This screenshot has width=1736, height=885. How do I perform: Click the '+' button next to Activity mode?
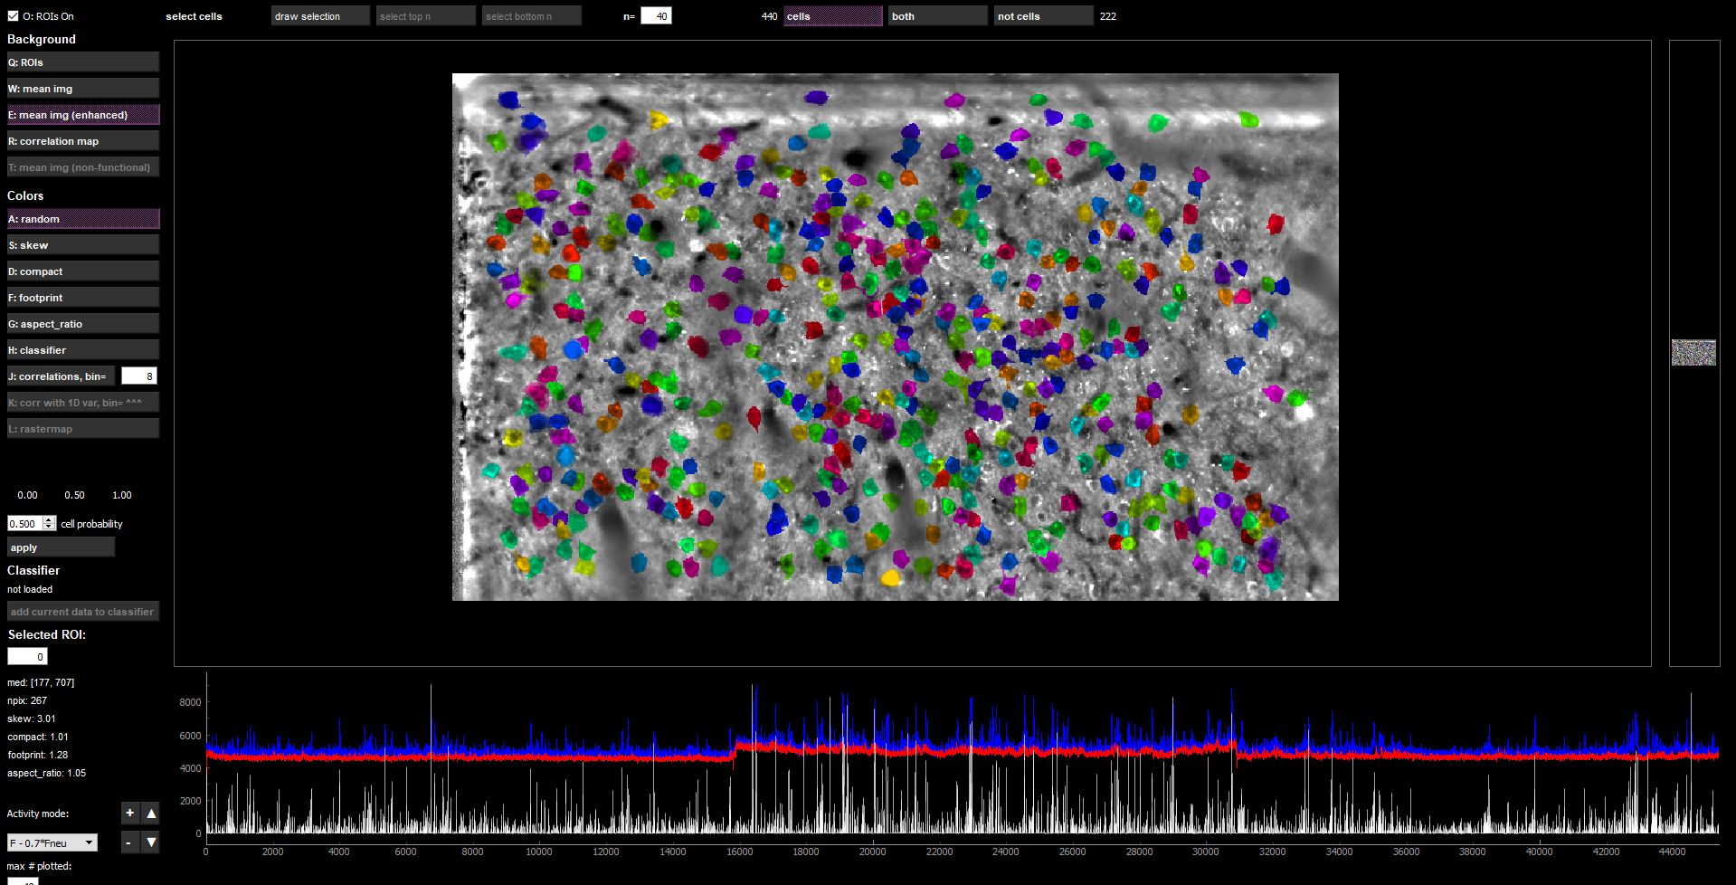click(129, 813)
